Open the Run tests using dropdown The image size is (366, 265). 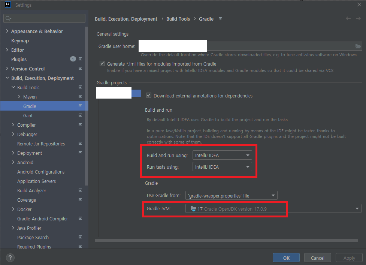(x=222, y=167)
